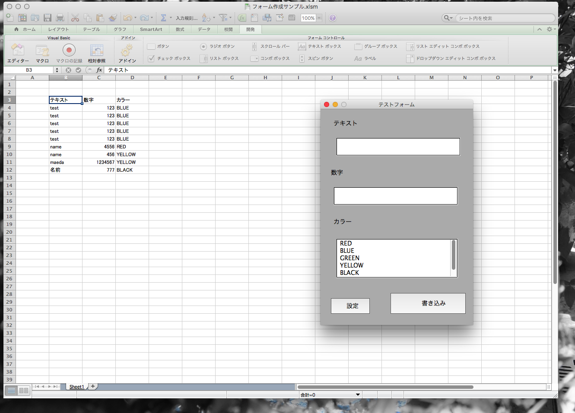Screen dimensions: 575x413
Task: Click the scissors Cut icon in toolbar
Action: click(75, 18)
